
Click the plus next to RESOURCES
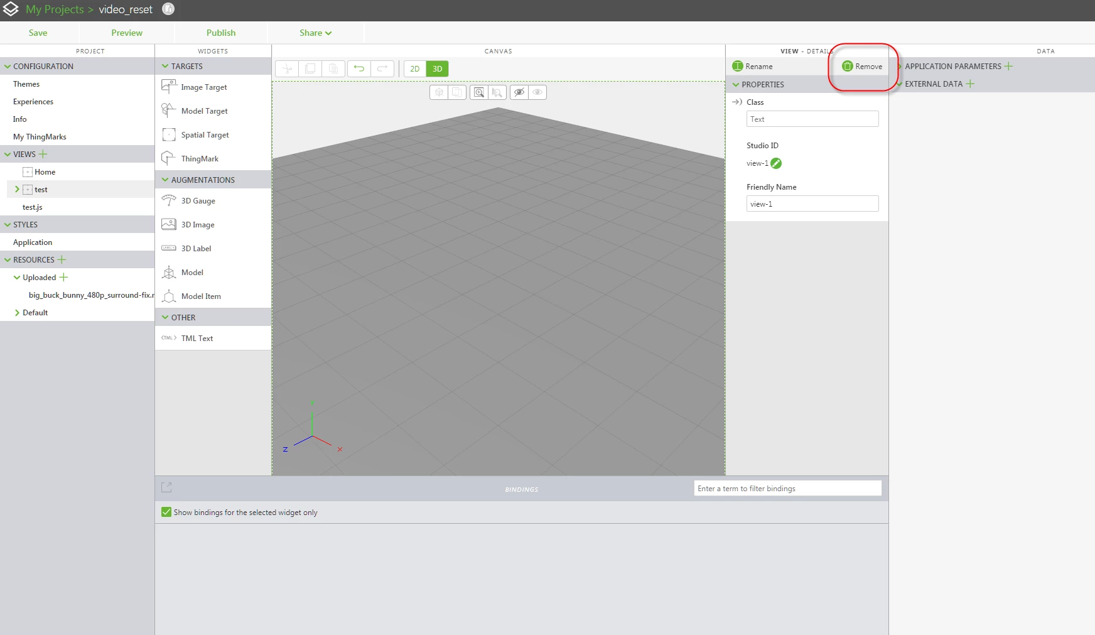coord(62,259)
